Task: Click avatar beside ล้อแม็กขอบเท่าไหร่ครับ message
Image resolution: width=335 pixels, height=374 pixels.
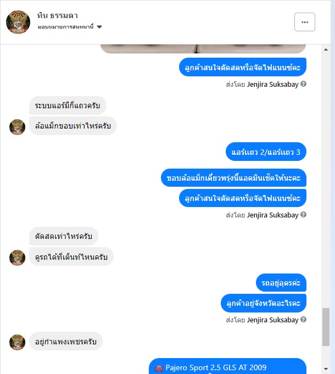Action: point(17,127)
